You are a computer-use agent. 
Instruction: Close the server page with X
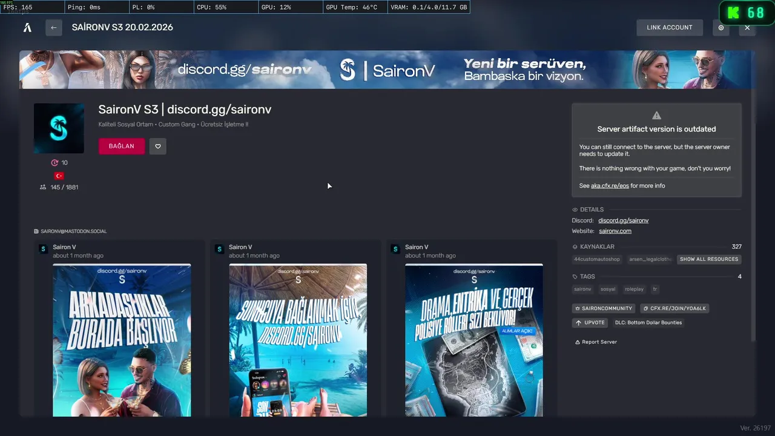(747, 27)
